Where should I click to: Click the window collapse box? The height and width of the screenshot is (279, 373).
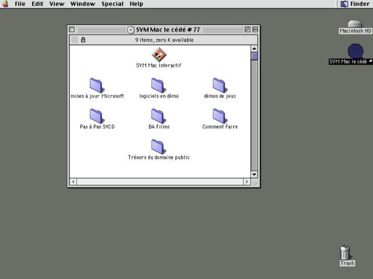point(255,30)
